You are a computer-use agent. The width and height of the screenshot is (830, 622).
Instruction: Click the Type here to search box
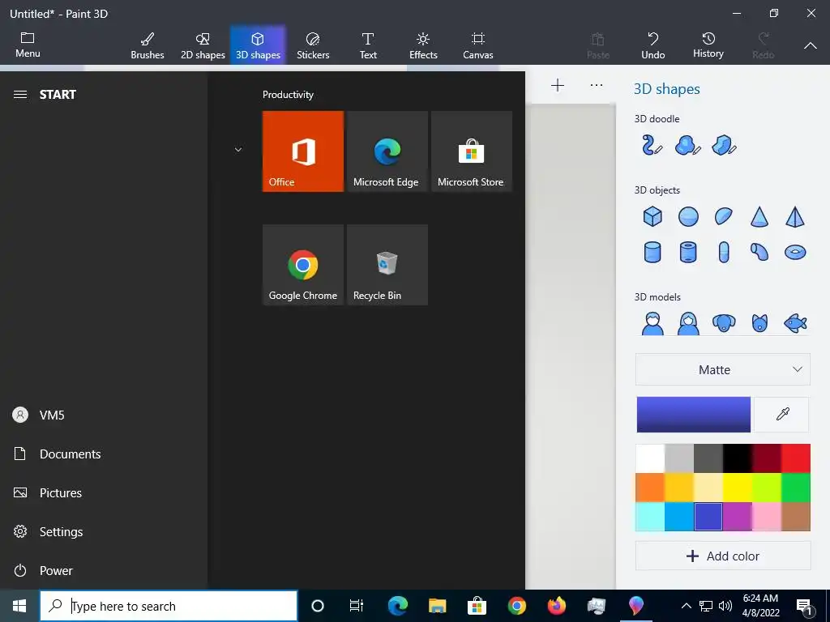coord(169,606)
